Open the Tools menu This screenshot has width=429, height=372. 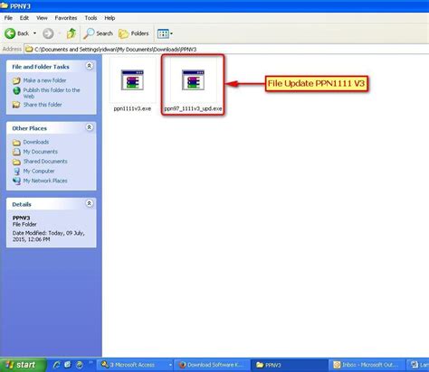point(91,18)
